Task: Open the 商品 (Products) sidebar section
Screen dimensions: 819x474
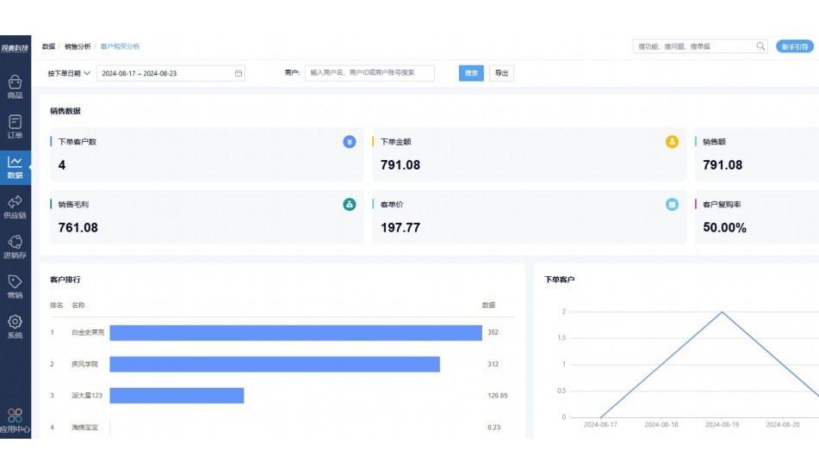Action: click(15, 87)
